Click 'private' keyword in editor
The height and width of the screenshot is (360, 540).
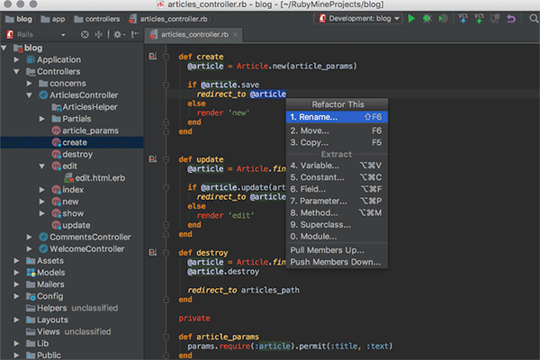point(194,319)
